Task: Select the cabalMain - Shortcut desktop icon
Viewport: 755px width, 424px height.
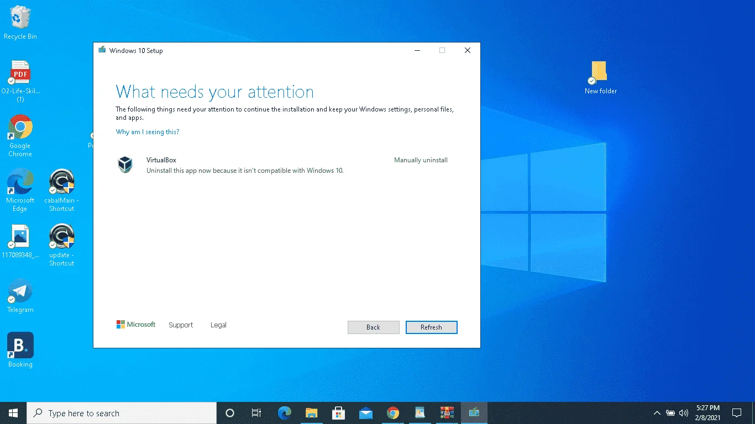Action: point(62,190)
